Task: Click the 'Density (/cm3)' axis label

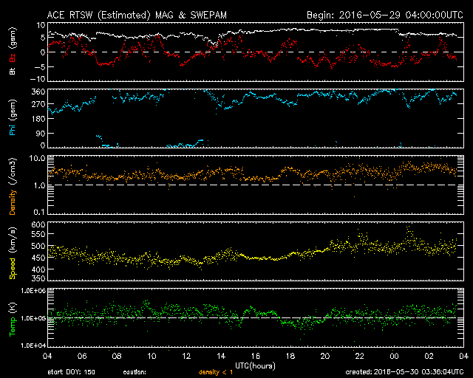Action: point(13,186)
